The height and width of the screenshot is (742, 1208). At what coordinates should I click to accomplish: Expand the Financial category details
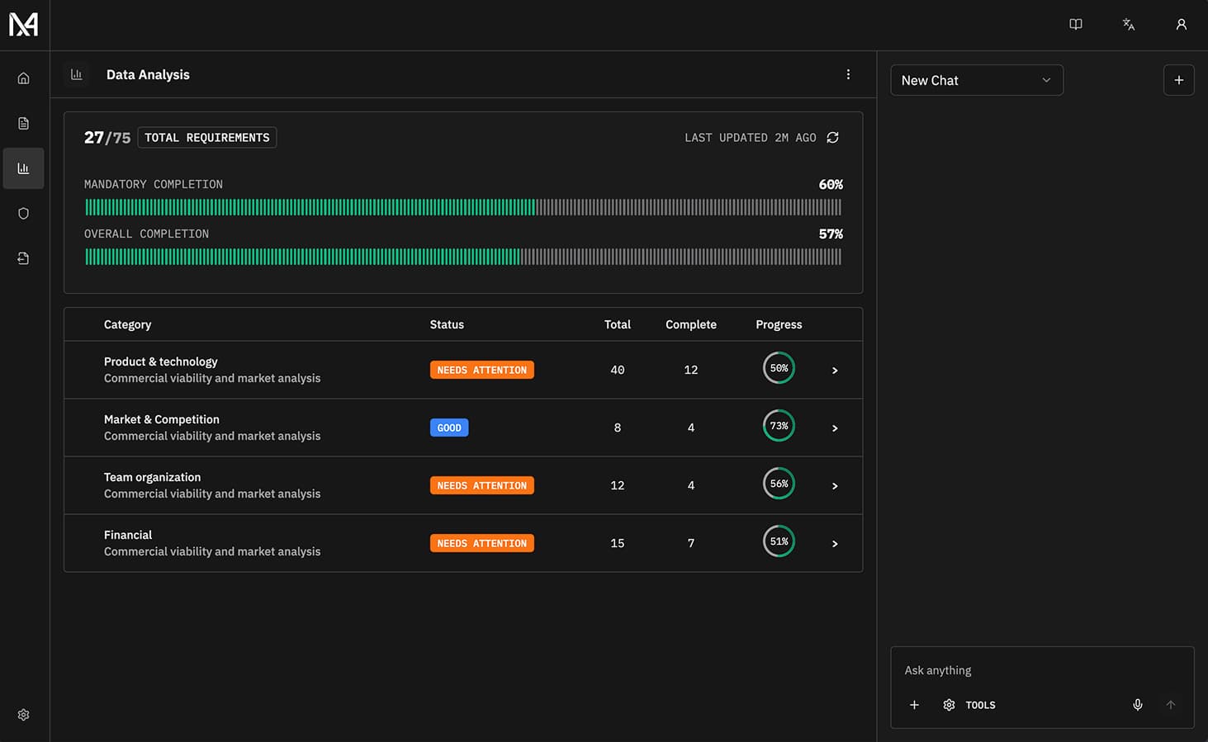pos(834,543)
